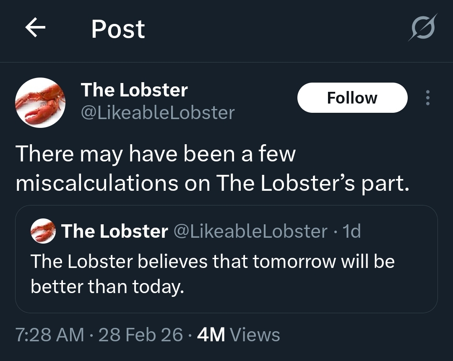The image size is (453, 361).
Task: View the 4M Views count details
Action: coord(238,335)
